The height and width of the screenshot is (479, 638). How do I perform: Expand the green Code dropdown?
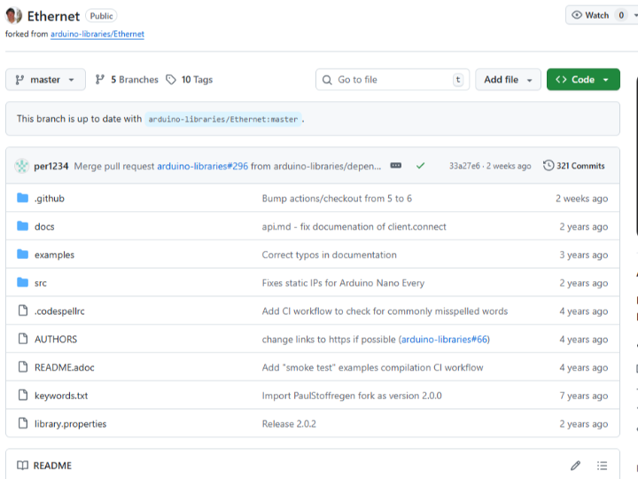(582, 80)
